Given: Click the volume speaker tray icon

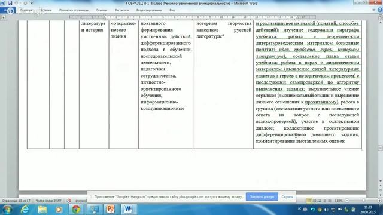Looking at the screenshot, I should click(326, 210).
